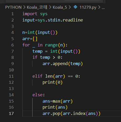
Task: Click 'temp' variable on line 7
Action: pyautogui.click(x=38, y=51)
